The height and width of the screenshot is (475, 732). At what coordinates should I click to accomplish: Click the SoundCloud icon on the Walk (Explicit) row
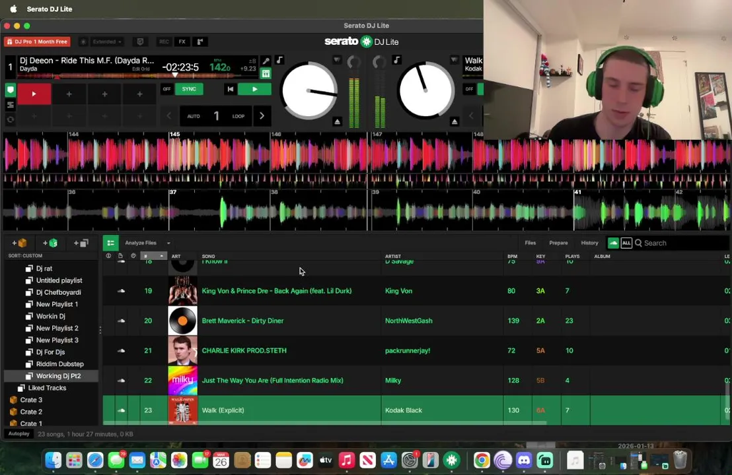tap(121, 410)
